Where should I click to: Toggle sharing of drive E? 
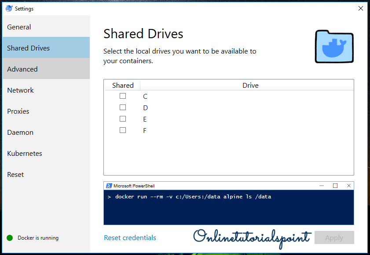coord(123,119)
